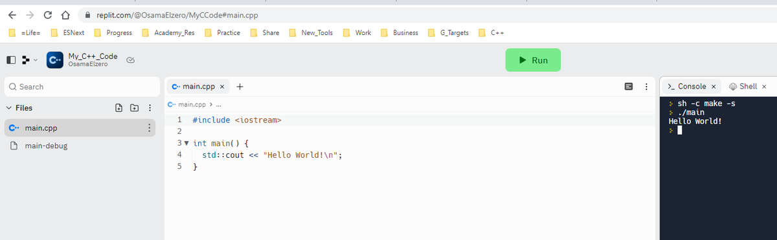Click the #include <iostream> line
The image size is (777, 240).
(238, 120)
